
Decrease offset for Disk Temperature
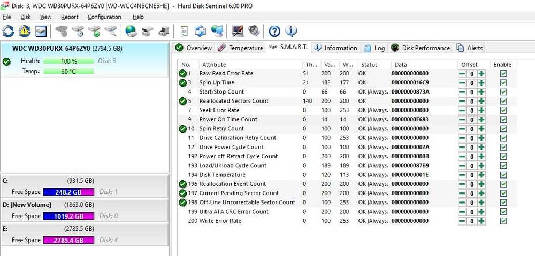[462, 175]
